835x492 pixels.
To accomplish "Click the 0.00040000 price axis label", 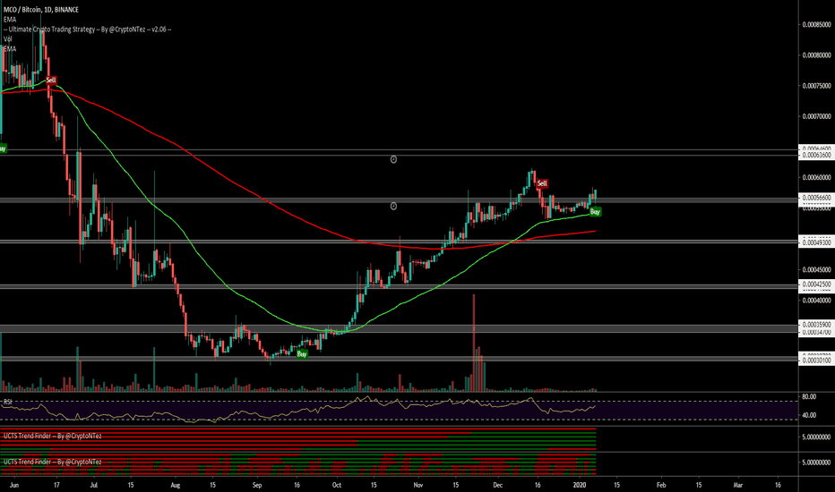I will pos(816,301).
